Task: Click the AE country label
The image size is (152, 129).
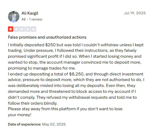Action: (24, 19)
